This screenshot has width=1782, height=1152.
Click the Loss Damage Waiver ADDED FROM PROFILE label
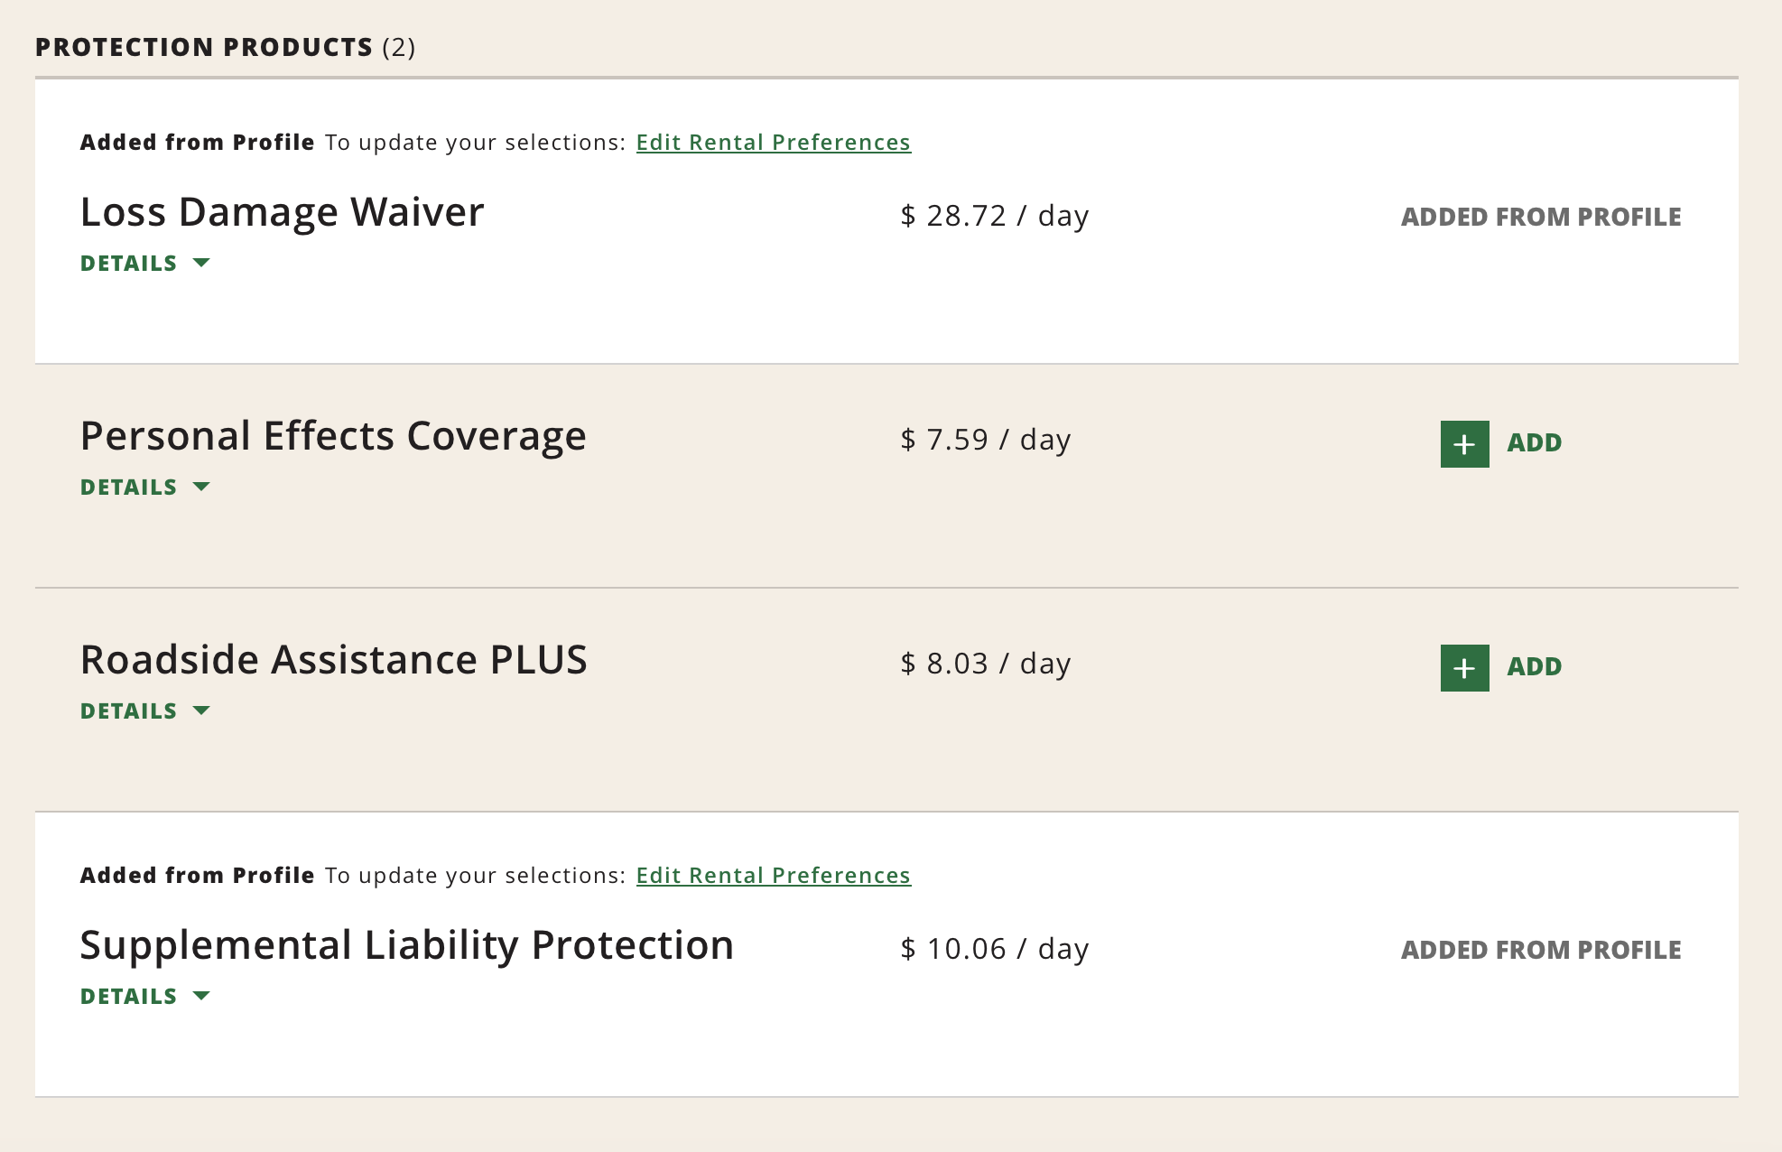(1540, 217)
